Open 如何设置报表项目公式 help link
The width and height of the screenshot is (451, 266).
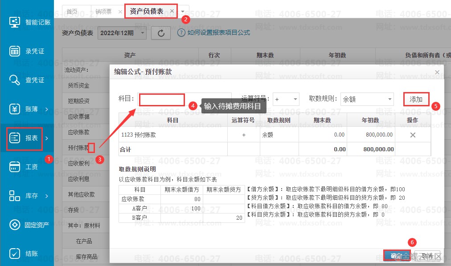point(218,32)
